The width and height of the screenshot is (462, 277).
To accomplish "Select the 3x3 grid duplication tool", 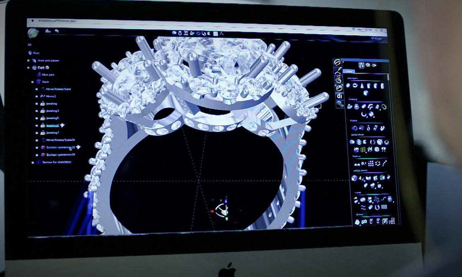I will 371,162.
